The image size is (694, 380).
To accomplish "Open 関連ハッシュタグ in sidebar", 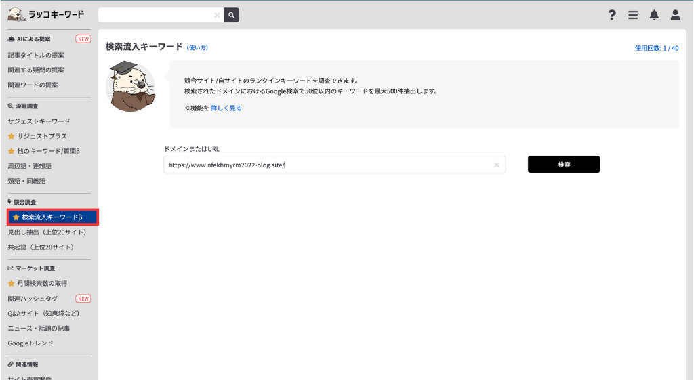I will (33, 299).
